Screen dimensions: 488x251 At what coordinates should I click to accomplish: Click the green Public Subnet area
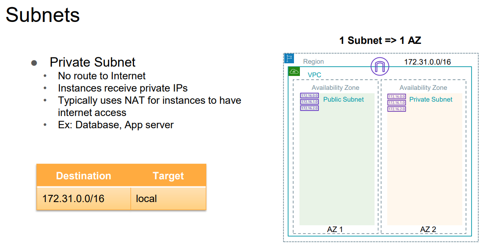[337, 169]
